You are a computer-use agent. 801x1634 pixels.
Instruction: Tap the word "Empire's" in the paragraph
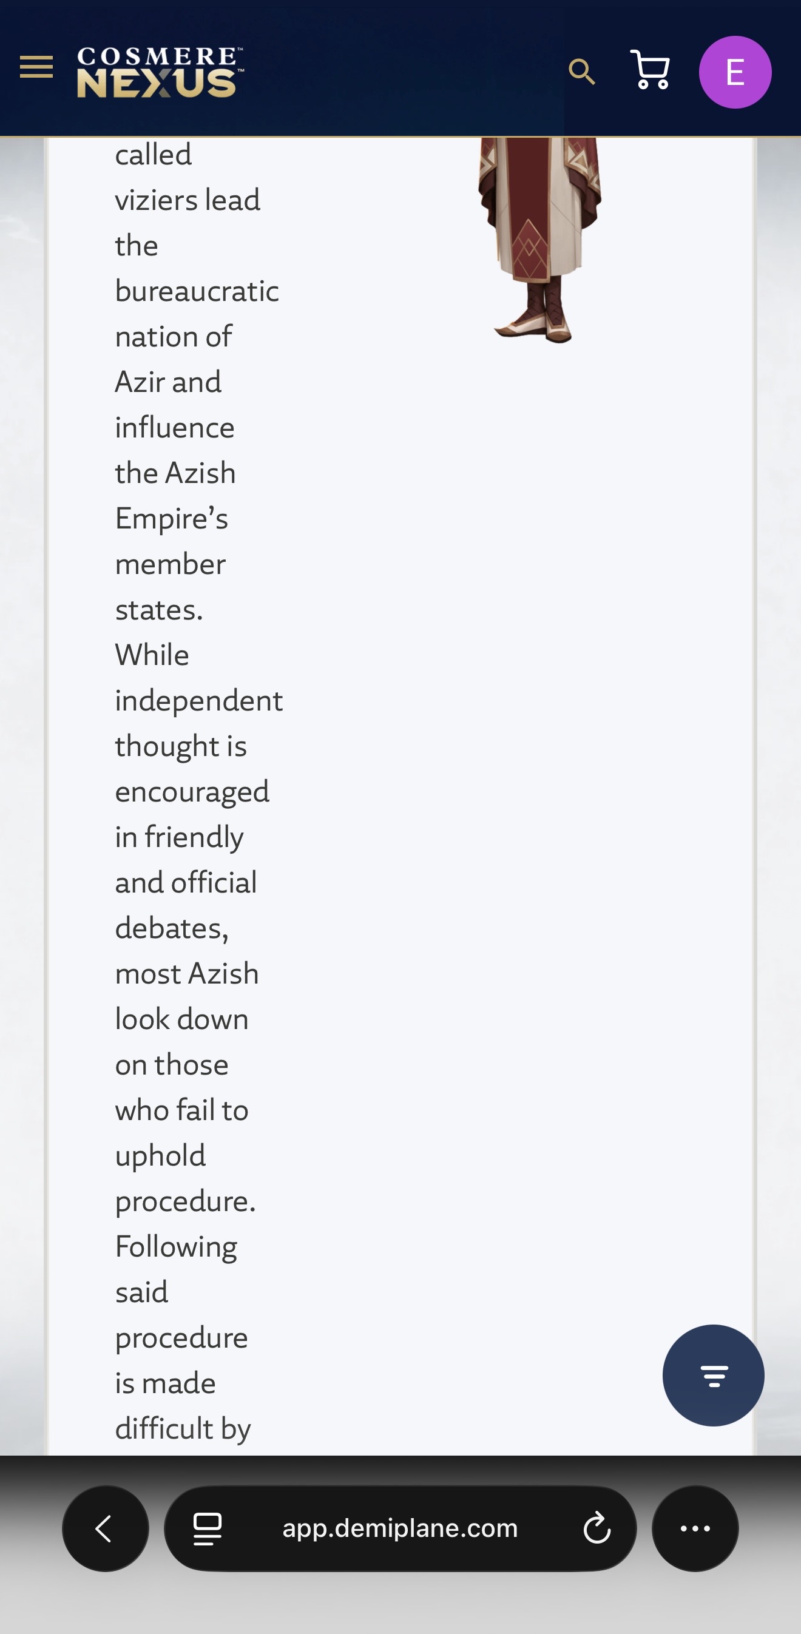coord(171,519)
